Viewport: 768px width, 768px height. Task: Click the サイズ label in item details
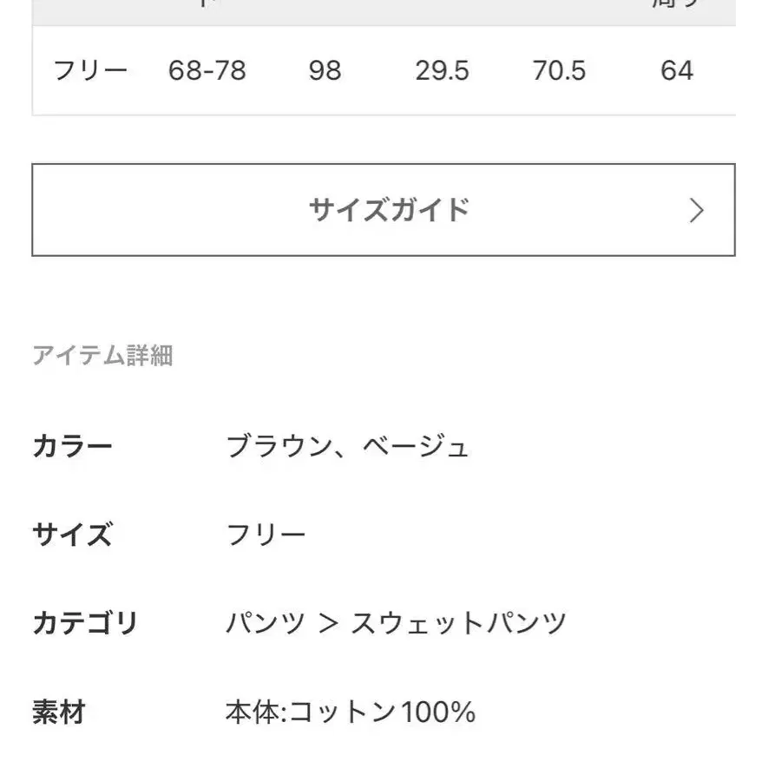[72, 535]
